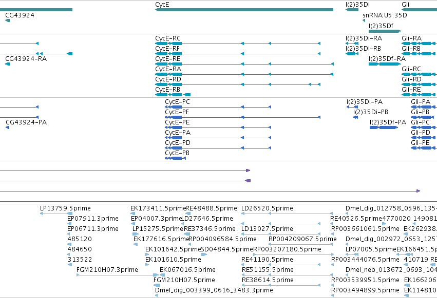Select FGM210H07.3prime EST label
437x298 pixels.
click(x=107, y=270)
